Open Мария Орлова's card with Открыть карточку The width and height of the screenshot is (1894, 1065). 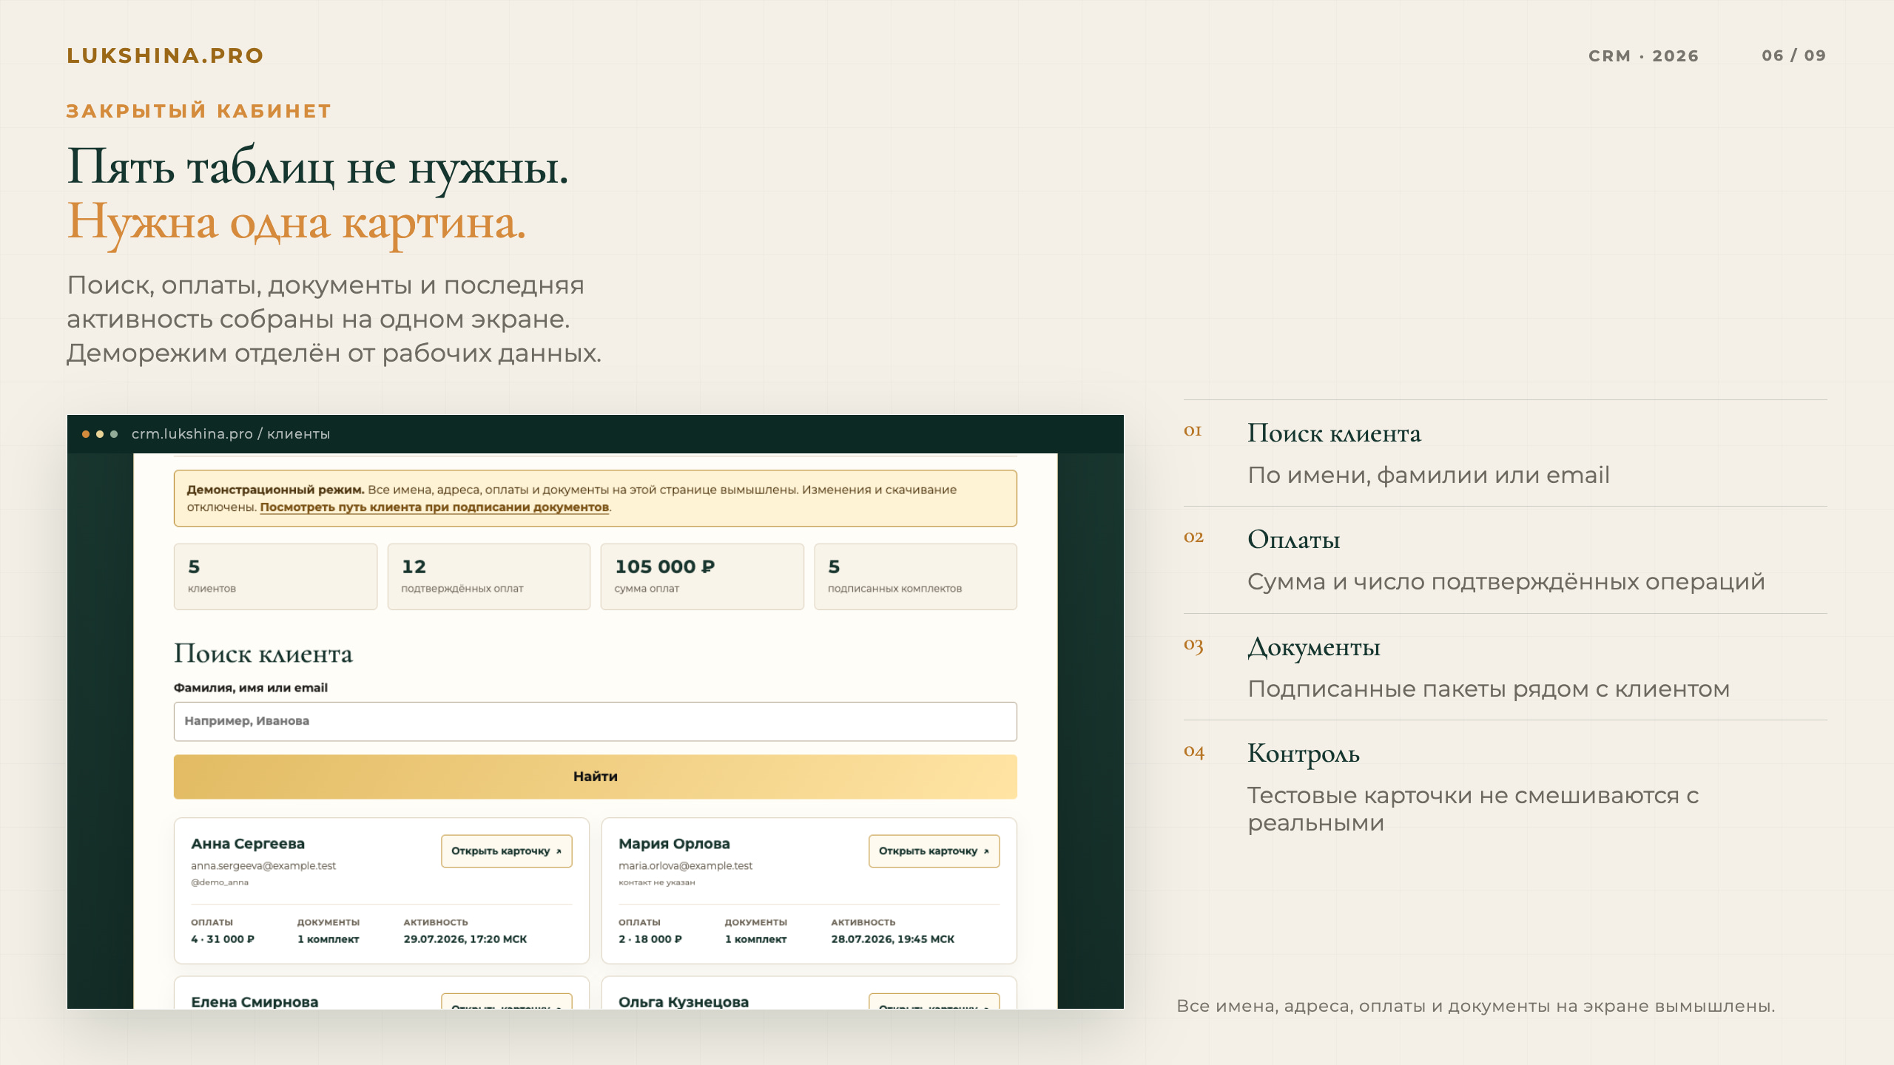(x=934, y=851)
